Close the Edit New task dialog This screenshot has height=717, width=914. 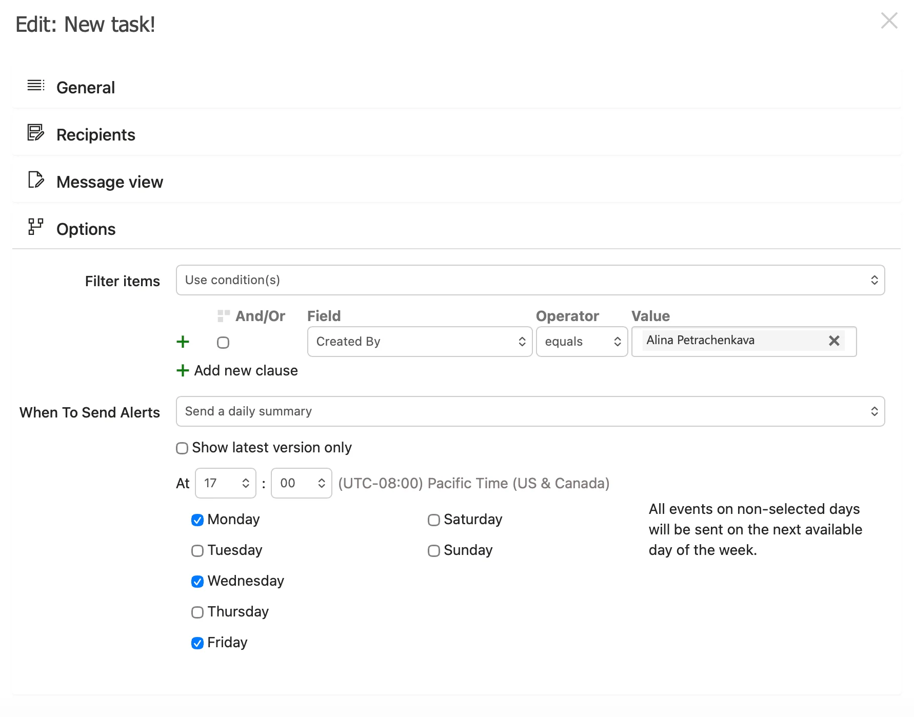889,21
